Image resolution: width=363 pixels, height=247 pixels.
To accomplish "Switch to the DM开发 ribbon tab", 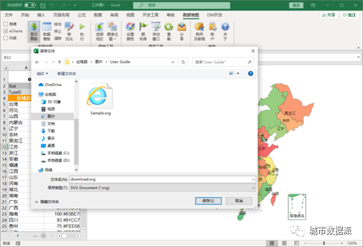I will tap(215, 15).
